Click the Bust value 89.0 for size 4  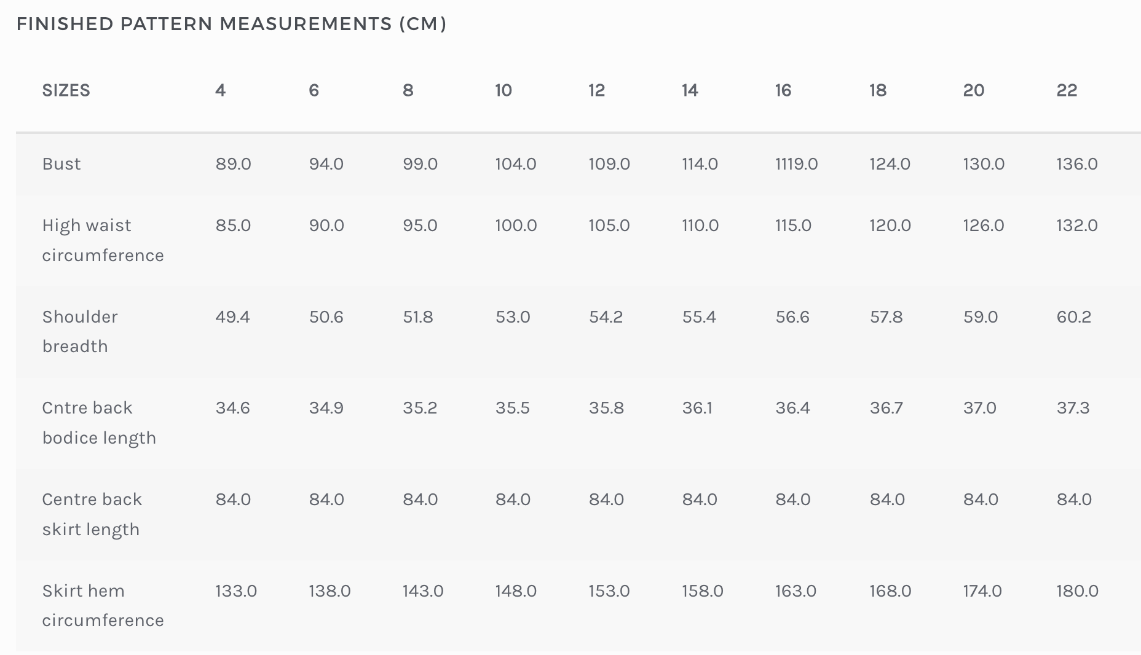pyautogui.click(x=233, y=164)
